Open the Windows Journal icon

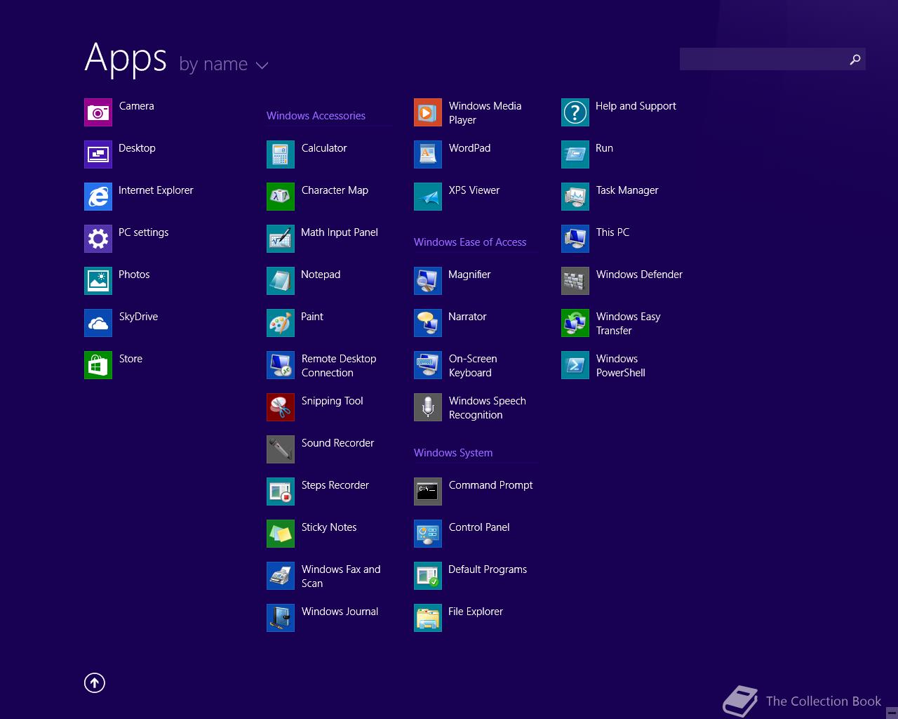pyautogui.click(x=281, y=618)
